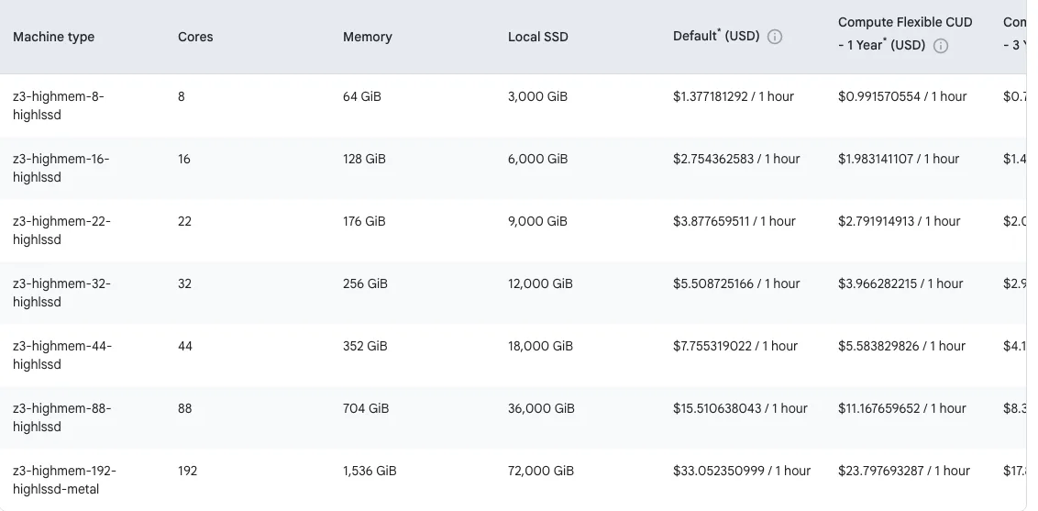Click the $3.966282215 / 1 hour CUD price
The width and height of the screenshot is (1038, 511).
tap(900, 283)
